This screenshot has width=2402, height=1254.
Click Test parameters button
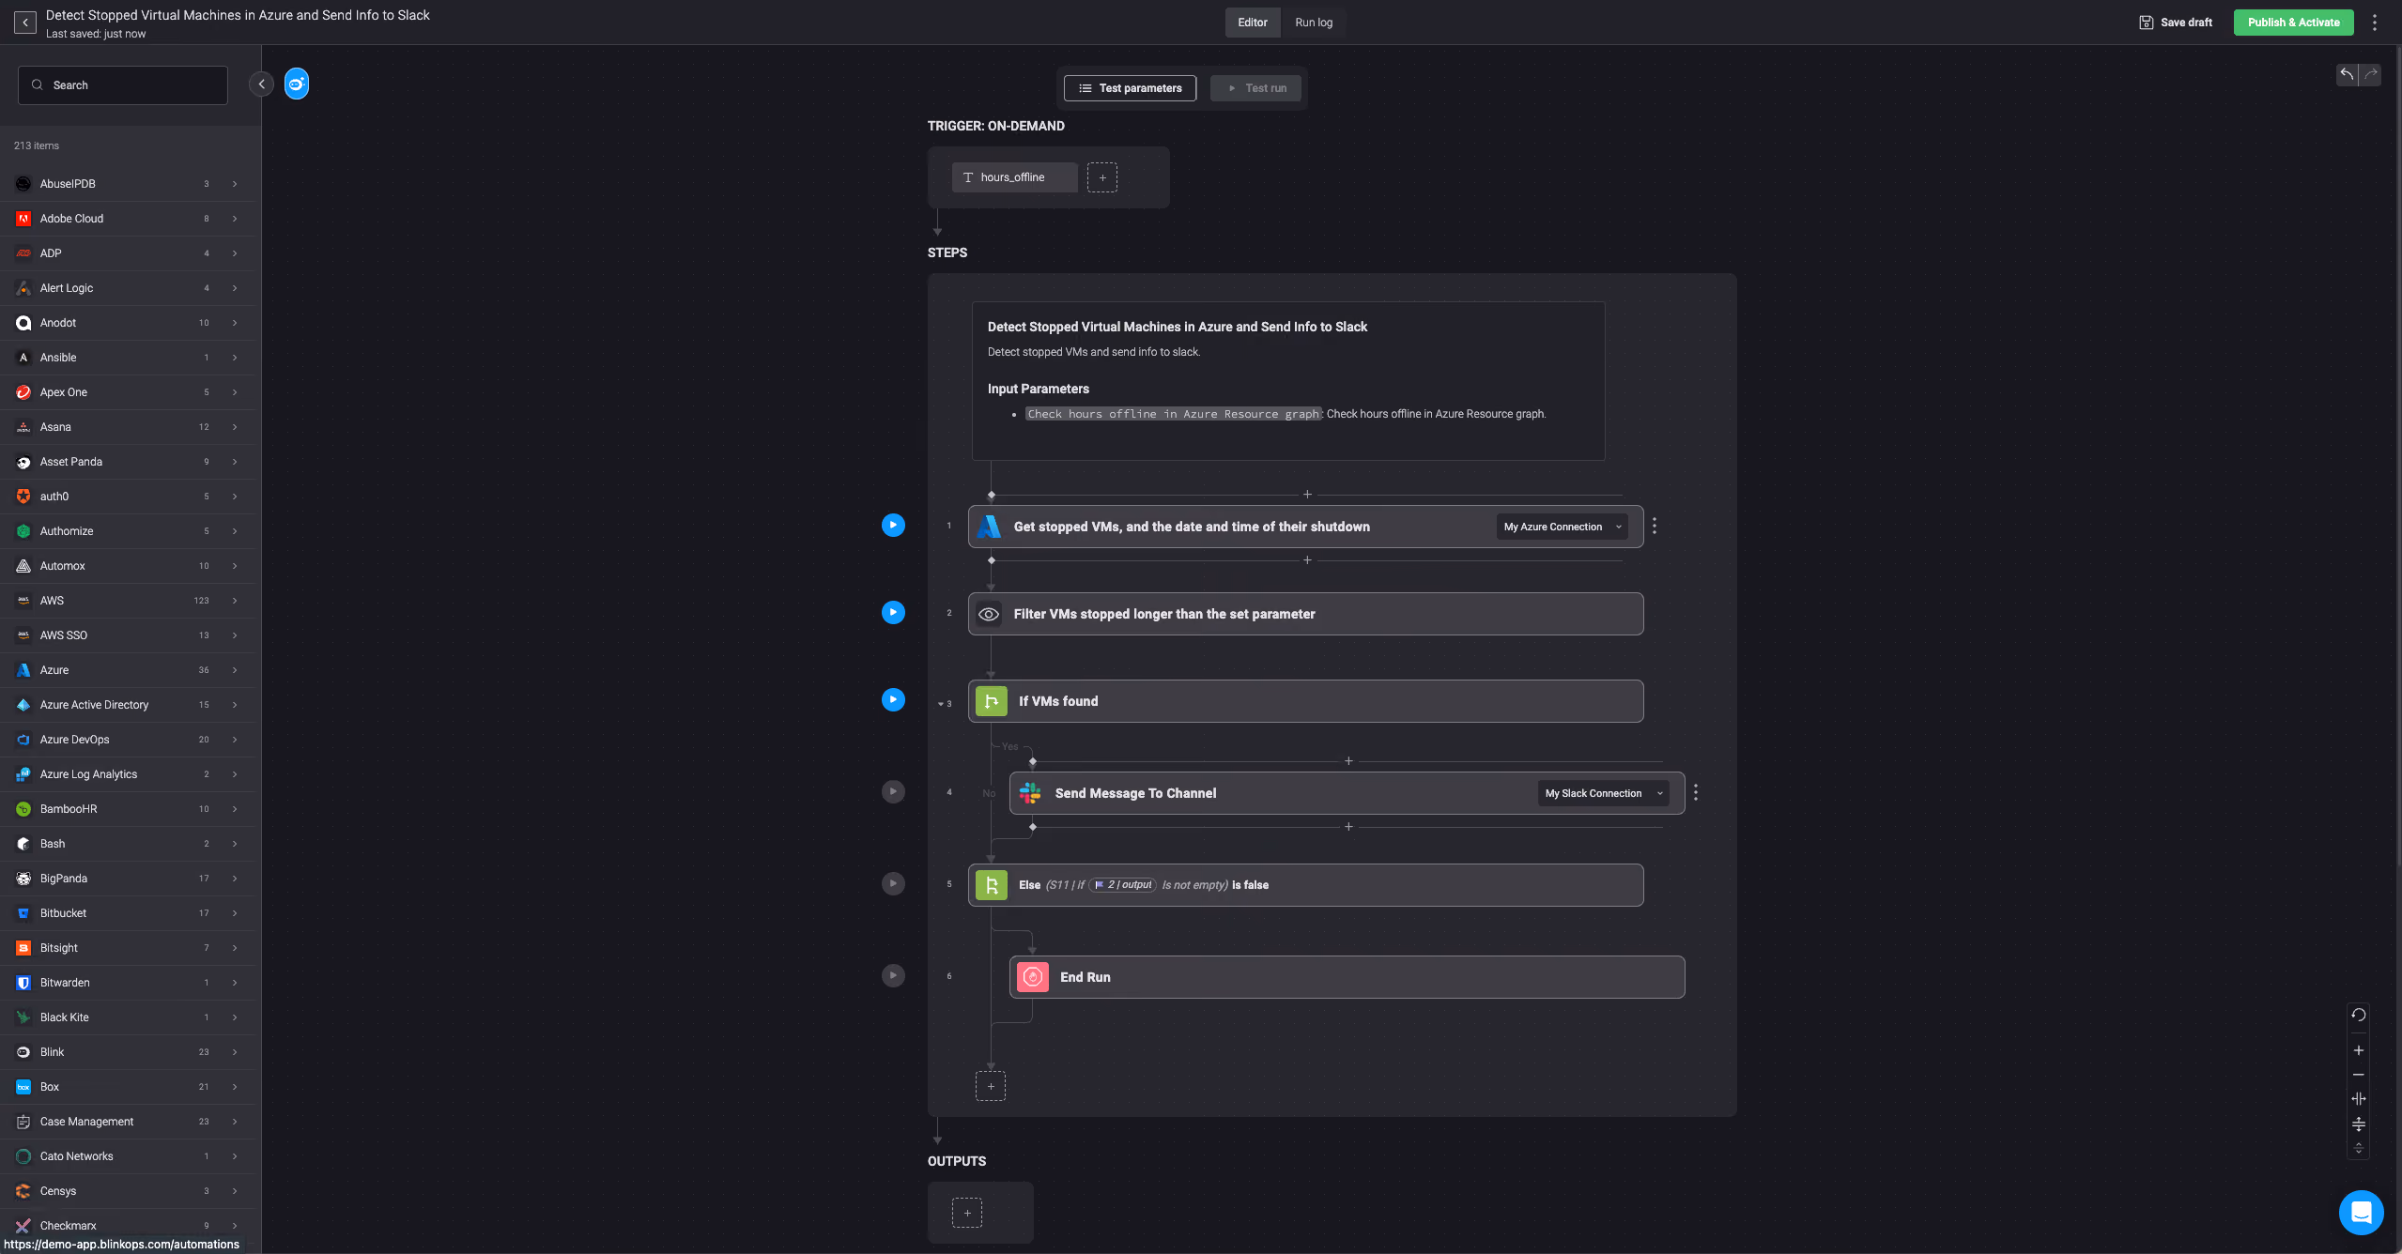(x=1130, y=88)
